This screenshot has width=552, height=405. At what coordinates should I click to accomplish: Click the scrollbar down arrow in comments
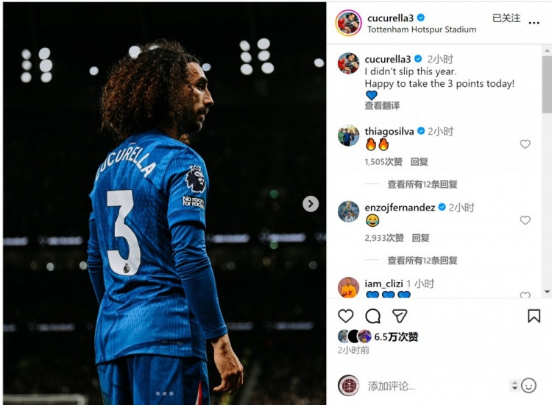547,292
